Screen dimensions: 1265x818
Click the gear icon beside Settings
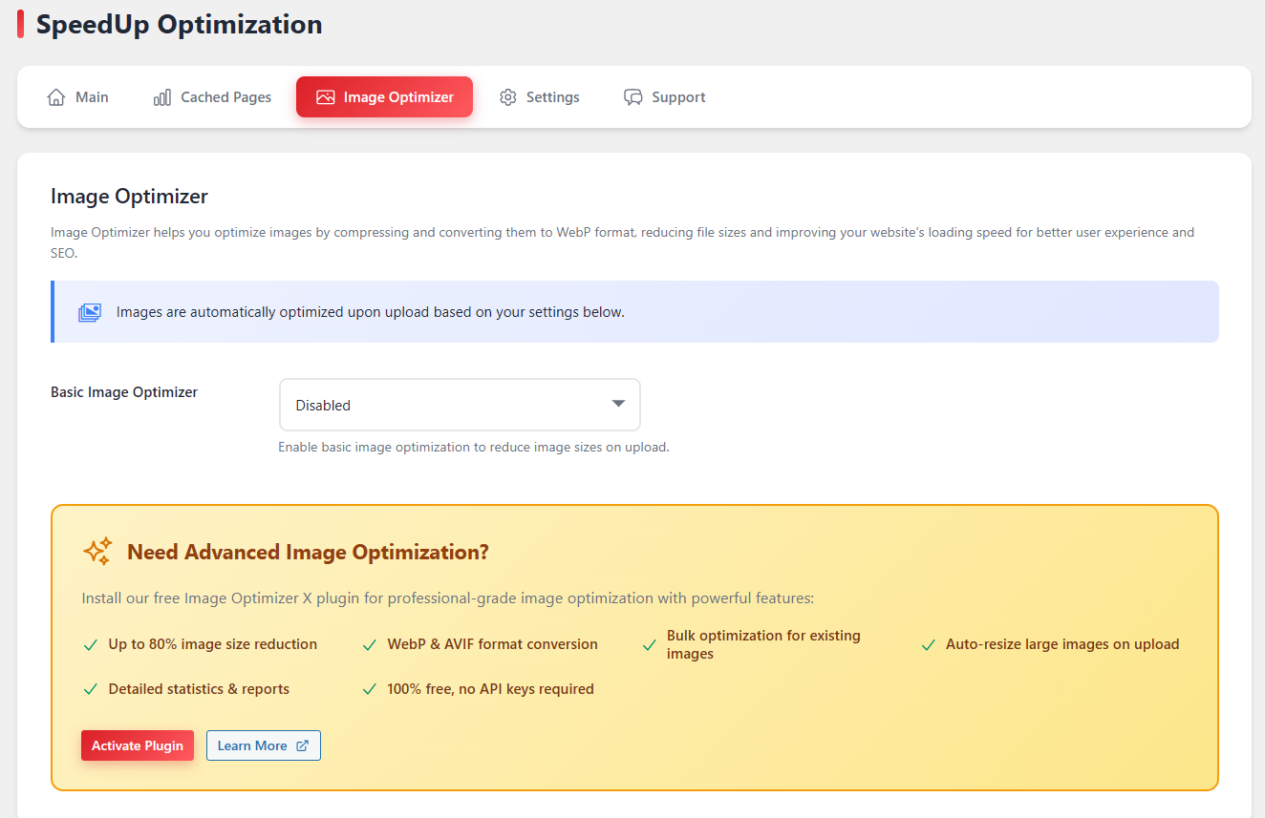tap(508, 97)
